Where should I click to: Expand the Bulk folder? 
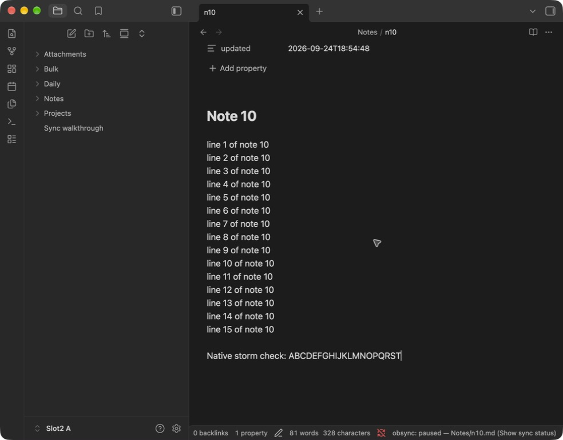tap(51, 69)
